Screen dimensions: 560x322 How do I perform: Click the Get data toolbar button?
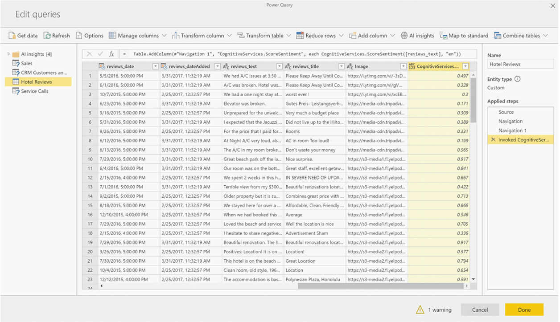click(x=23, y=36)
